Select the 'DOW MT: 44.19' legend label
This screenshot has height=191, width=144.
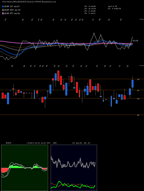[x=12, y=10]
